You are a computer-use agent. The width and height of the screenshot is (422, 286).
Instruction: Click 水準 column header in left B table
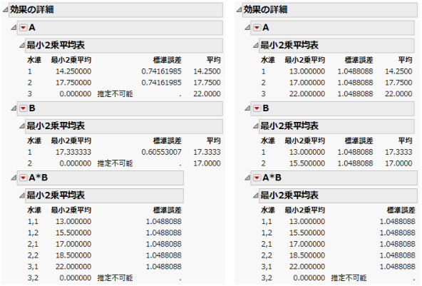coord(34,141)
